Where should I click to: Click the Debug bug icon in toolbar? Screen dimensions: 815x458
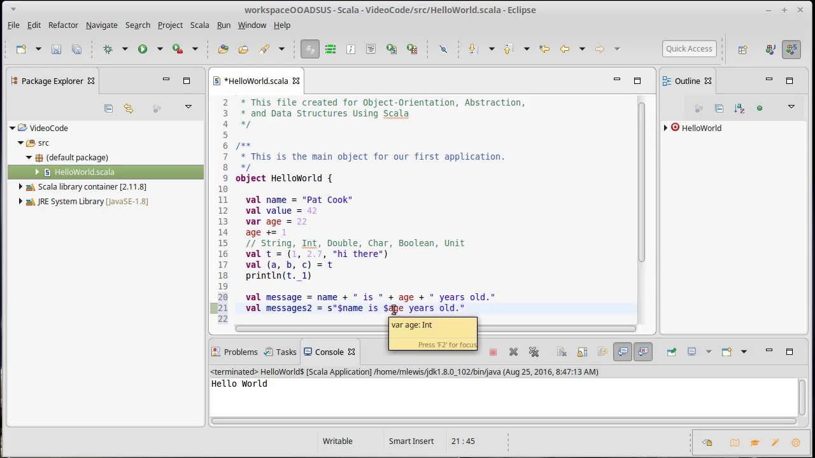tap(108, 49)
